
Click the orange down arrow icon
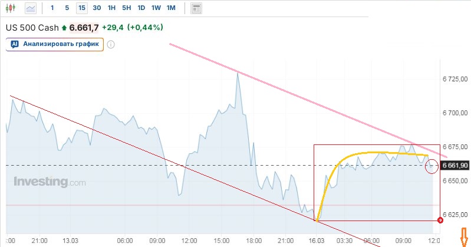[464, 235]
